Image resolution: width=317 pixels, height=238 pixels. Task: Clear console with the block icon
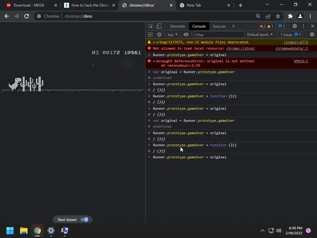click(x=159, y=35)
